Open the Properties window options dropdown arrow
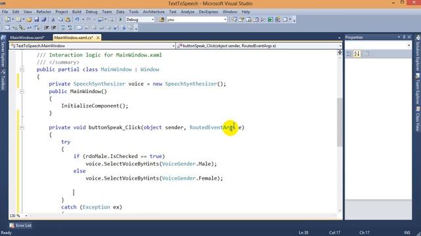The image size is (421, 236). 399,37
